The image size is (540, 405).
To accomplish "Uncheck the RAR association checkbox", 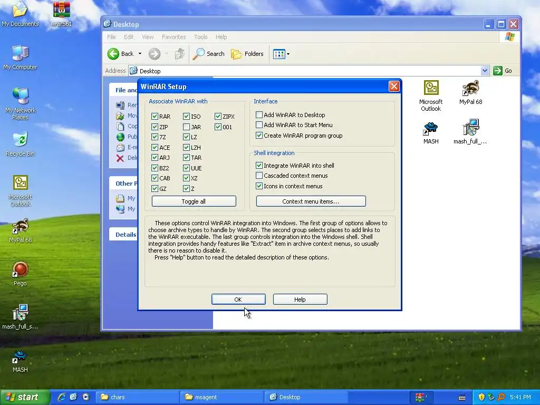I will (x=155, y=117).
